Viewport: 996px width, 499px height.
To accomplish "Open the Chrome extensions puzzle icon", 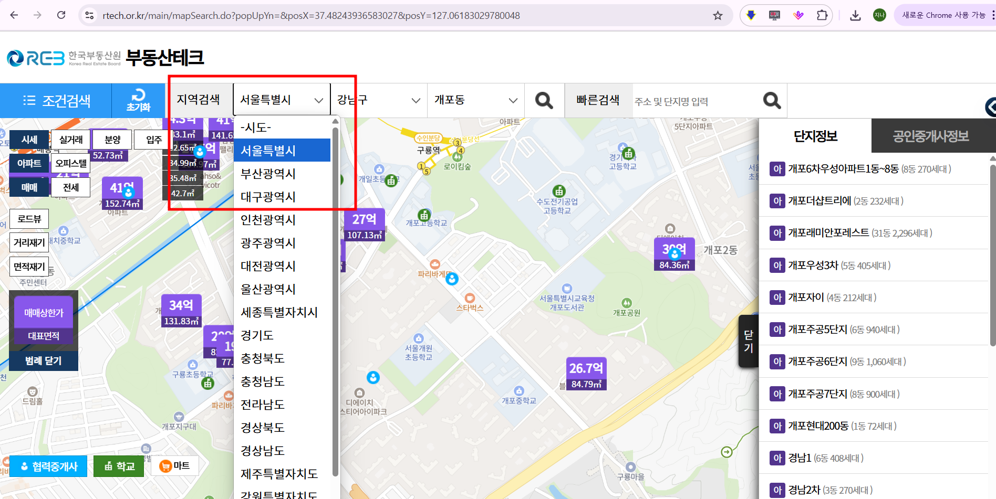I will tap(822, 15).
